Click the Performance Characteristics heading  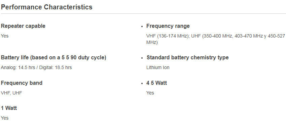47,7
